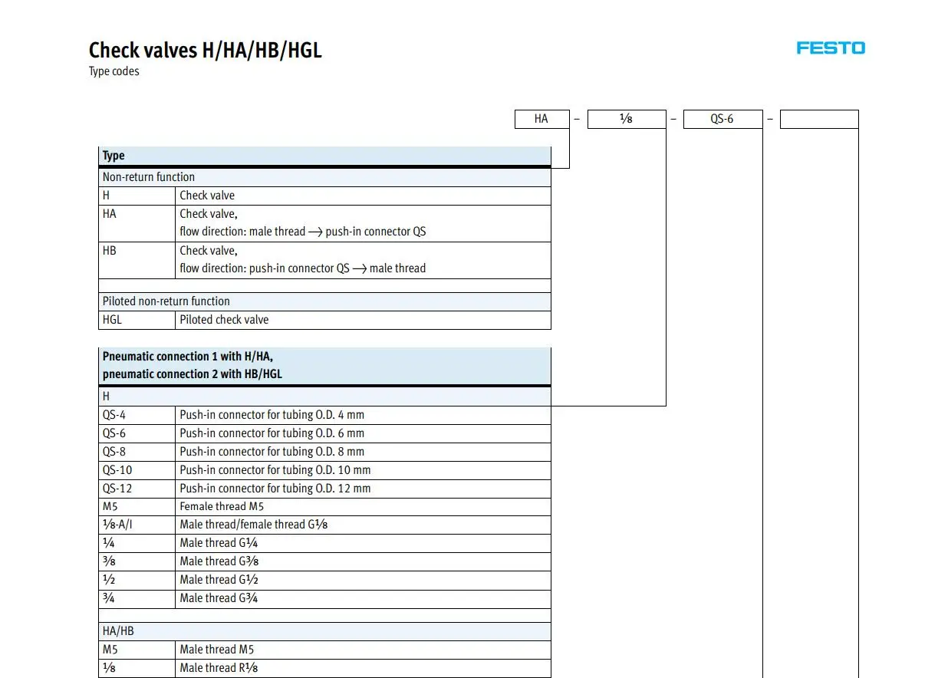Select the HA/HB section heading
The height and width of the screenshot is (678, 948).
[324, 631]
